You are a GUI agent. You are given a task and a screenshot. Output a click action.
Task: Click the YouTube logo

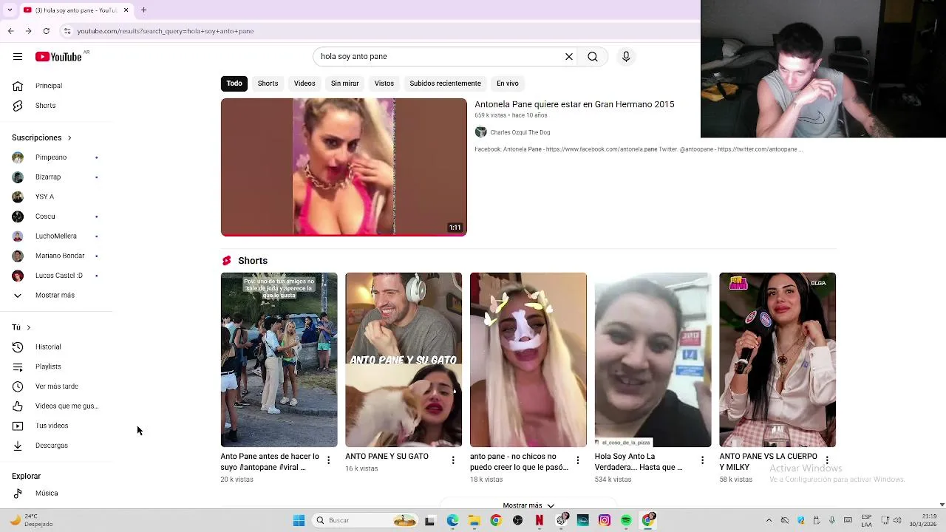(58, 57)
